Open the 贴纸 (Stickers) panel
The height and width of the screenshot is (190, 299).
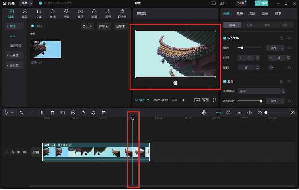[x=52, y=13]
